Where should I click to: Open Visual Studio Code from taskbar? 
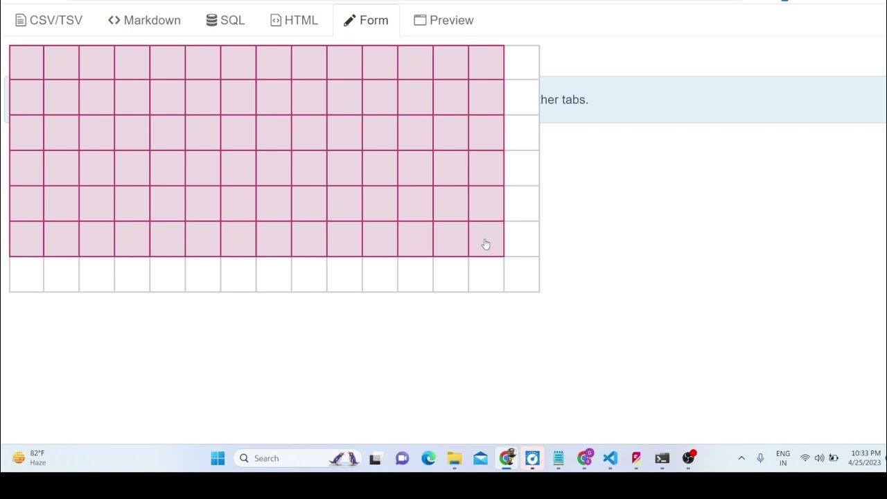pyautogui.click(x=610, y=458)
